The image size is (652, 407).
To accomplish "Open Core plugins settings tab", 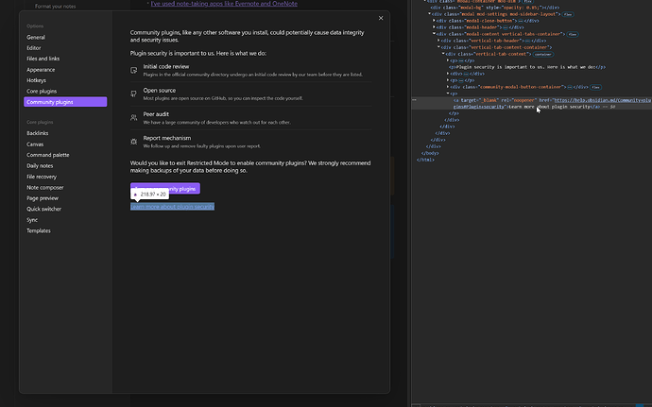I will click(x=42, y=91).
